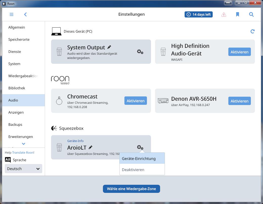
Task: Click the Squeezebox logo icon
Action: [x=54, y=128]
